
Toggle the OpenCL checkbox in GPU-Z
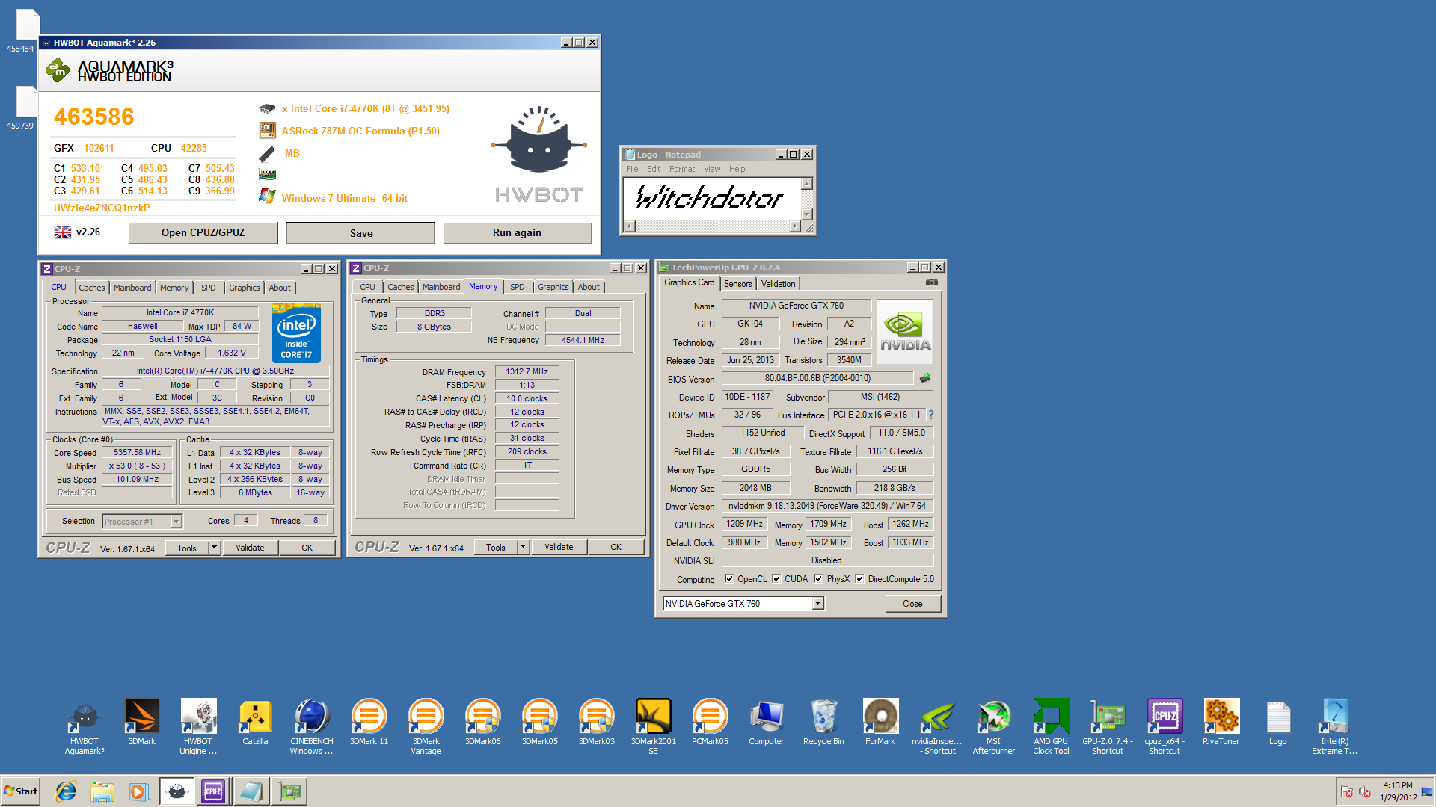click(729, 579)
